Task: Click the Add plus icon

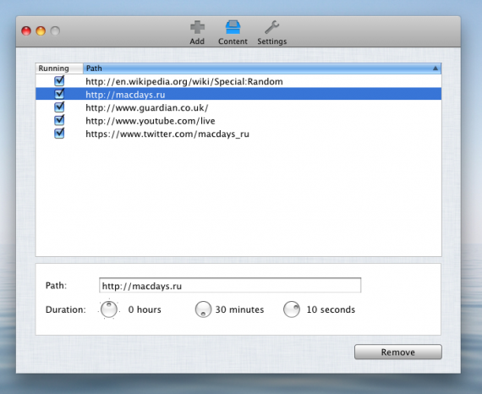Action: 197,28
